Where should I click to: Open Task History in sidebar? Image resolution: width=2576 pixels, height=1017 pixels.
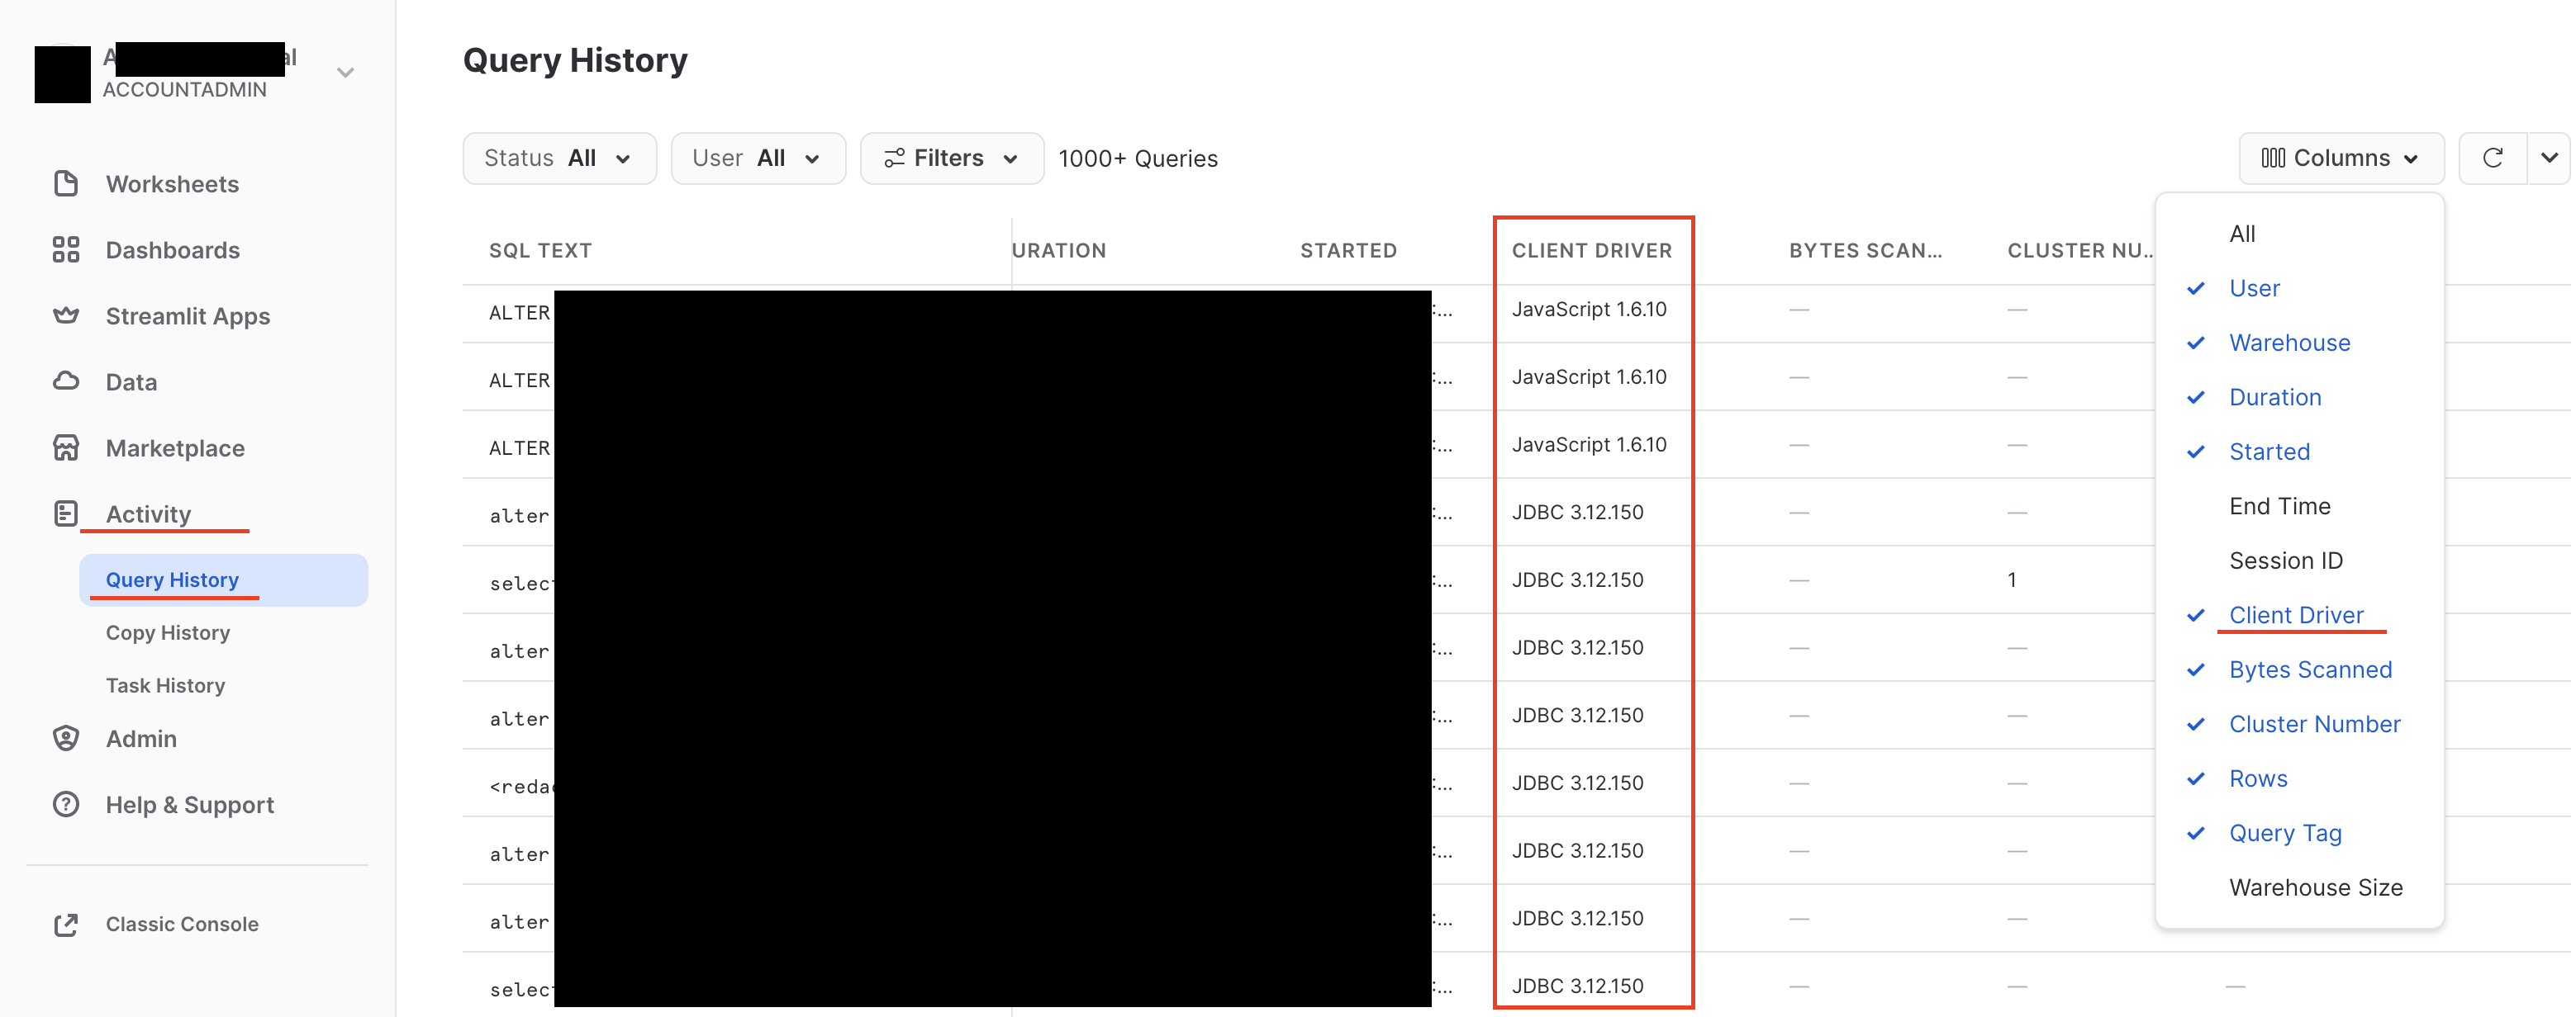165,685
